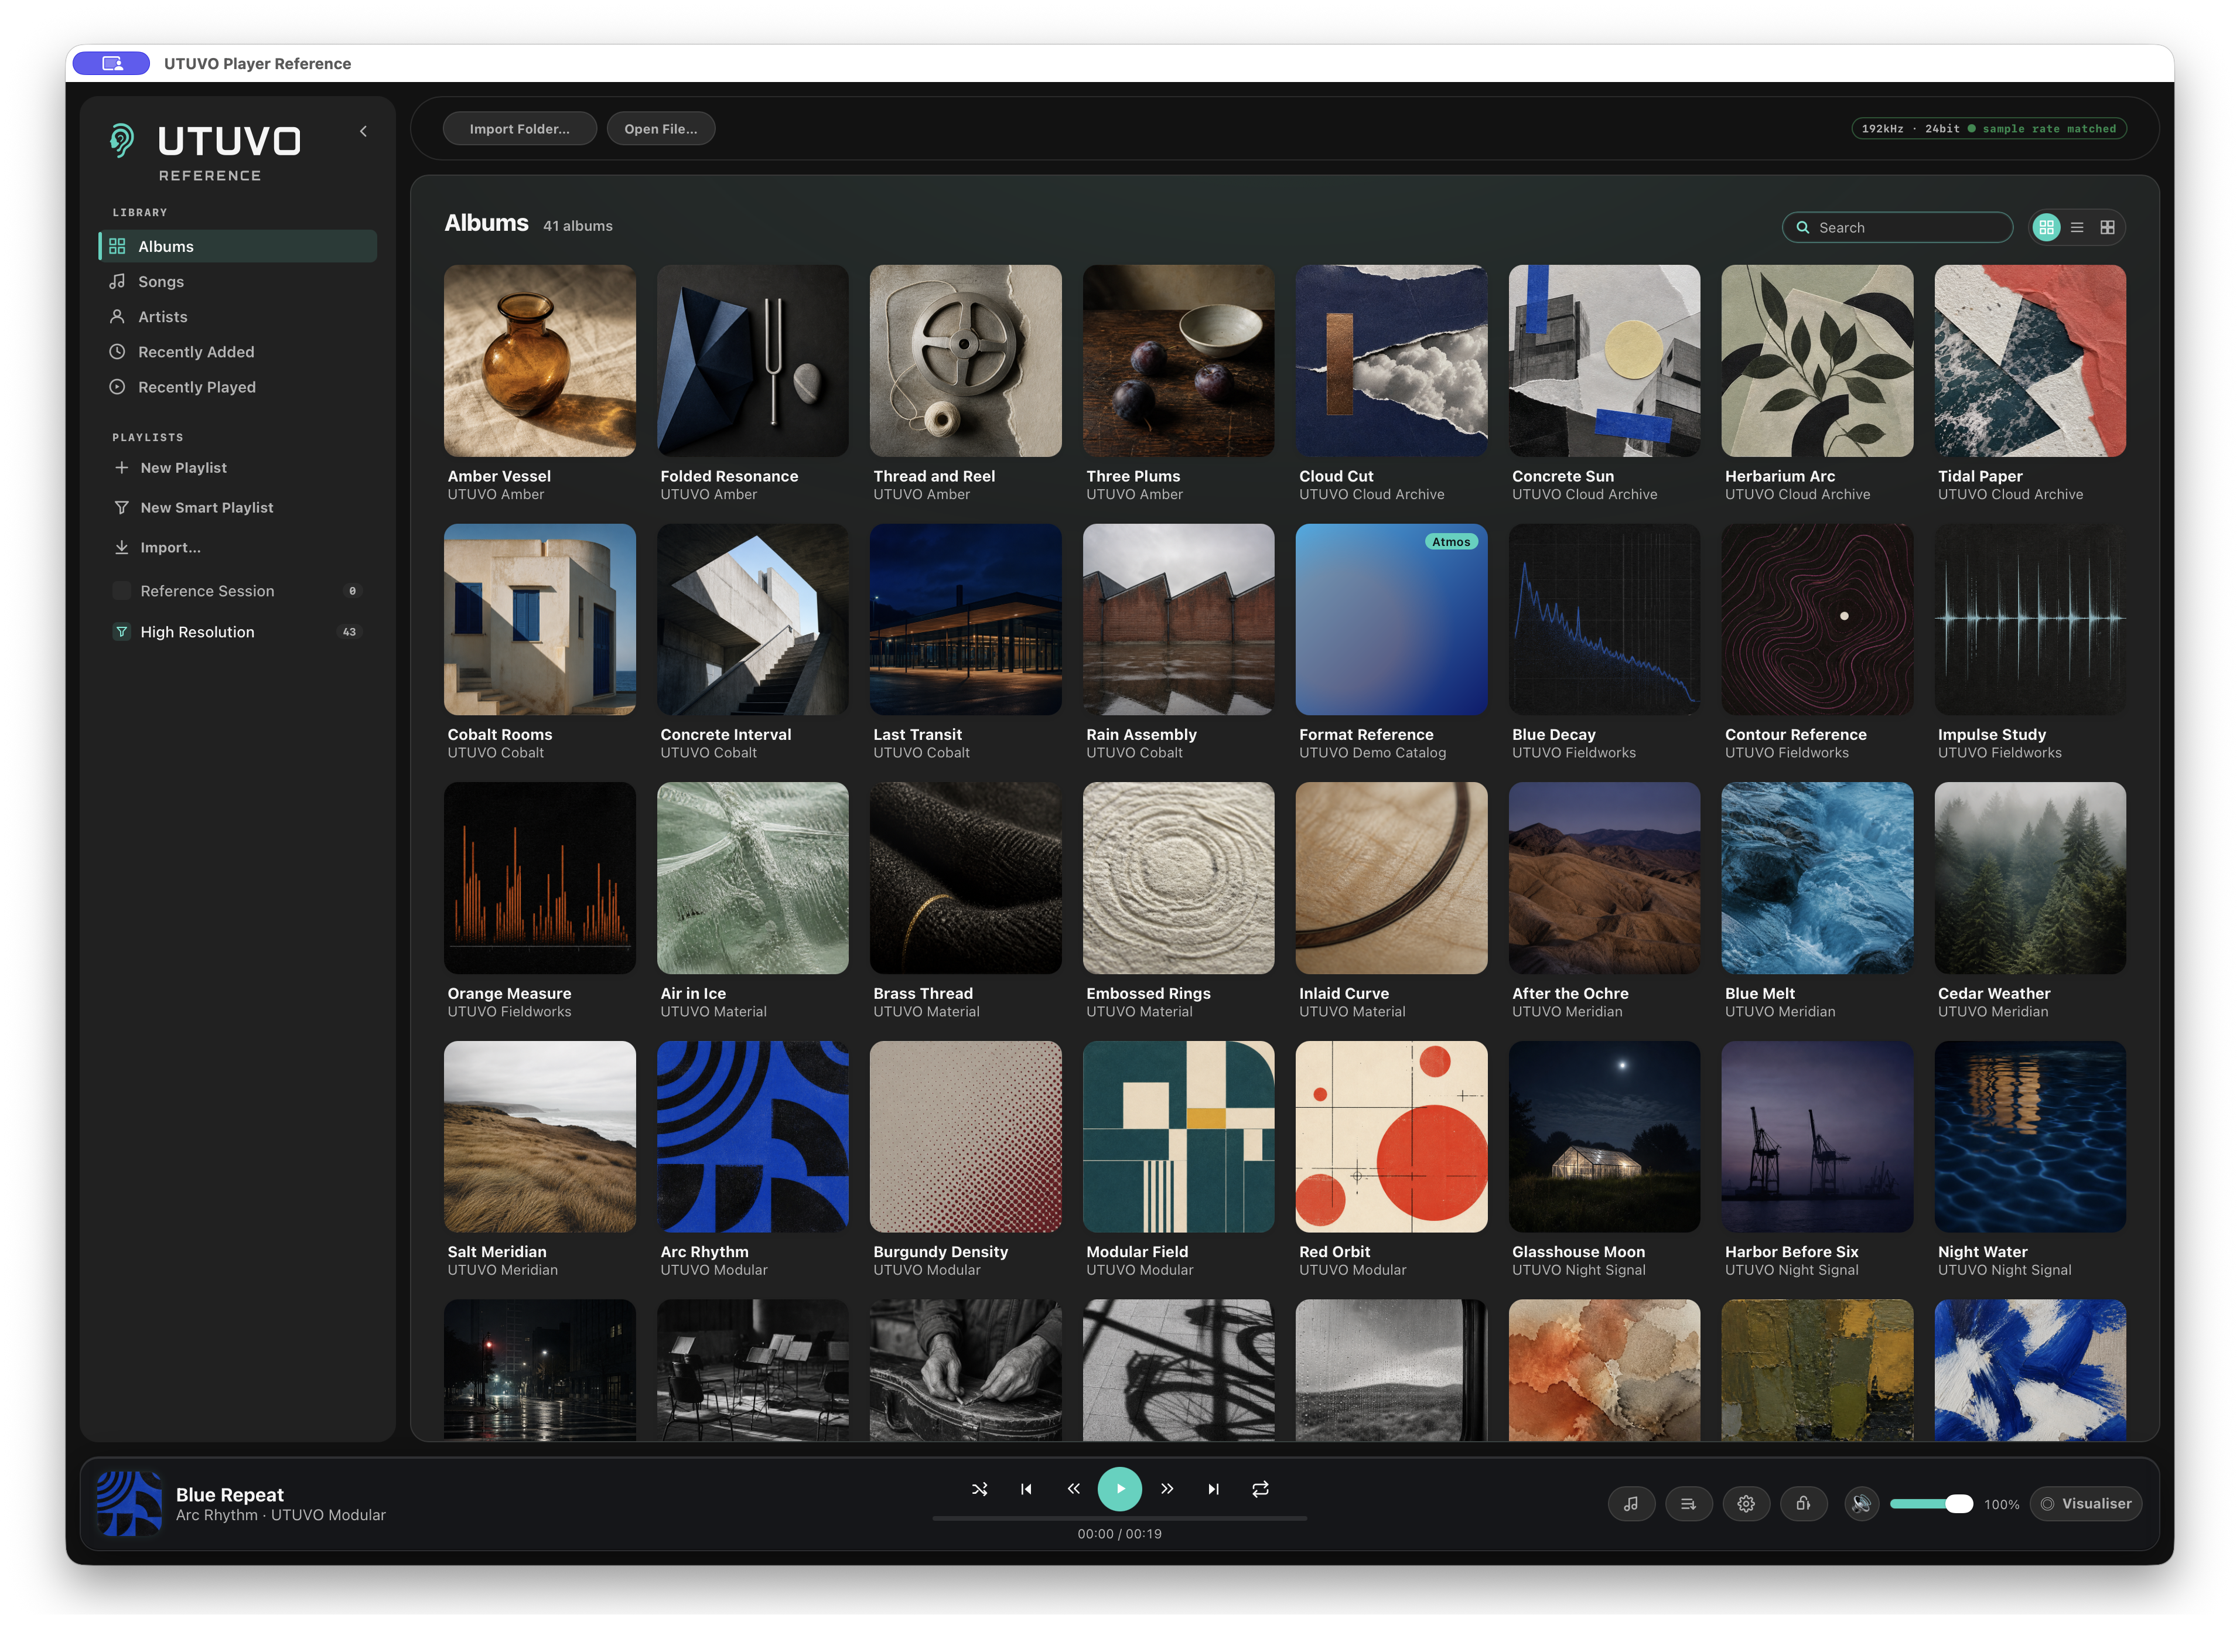Click the music note button

(x=1631, y=1504)
